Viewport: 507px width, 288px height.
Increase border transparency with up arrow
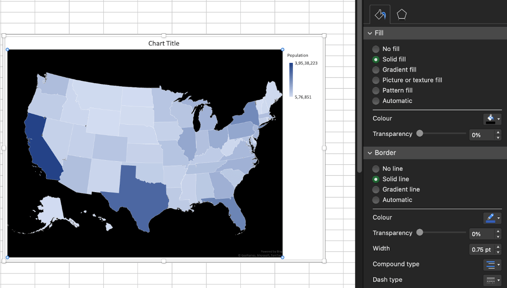tap(498, 231)
